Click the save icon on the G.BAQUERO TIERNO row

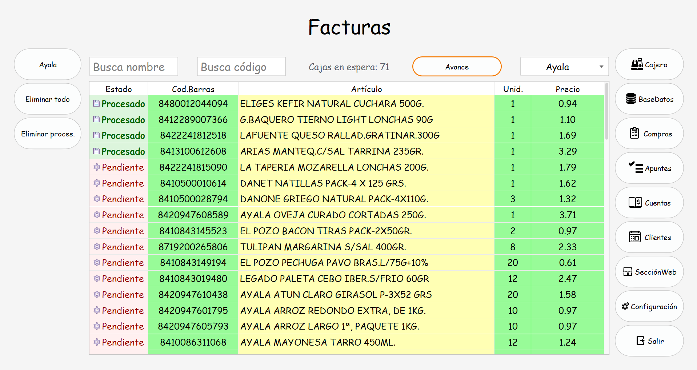coord(96,119)
